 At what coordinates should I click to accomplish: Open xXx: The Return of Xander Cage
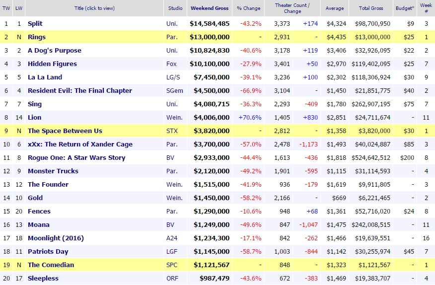click(x=80, y=144)
